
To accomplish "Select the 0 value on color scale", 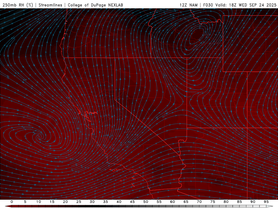I will click(x=12, y=202).
